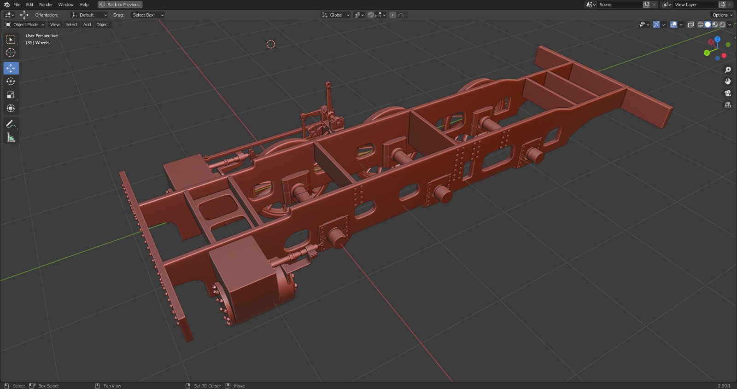Choose the Scale tool
The height and width of the screenshot is (389, 737).
(11, 95)
